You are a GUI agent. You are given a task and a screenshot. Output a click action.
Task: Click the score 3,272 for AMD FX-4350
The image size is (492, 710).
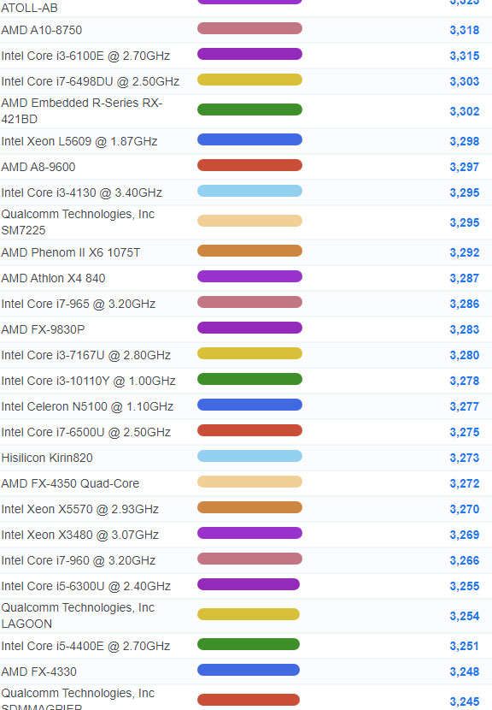(x=465, y=483)
